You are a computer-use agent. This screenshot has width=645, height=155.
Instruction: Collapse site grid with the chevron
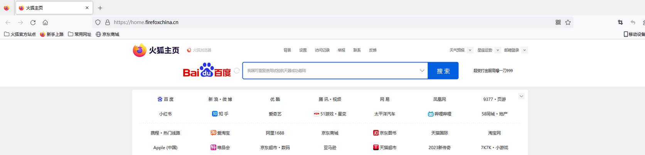tap(521, 96)
